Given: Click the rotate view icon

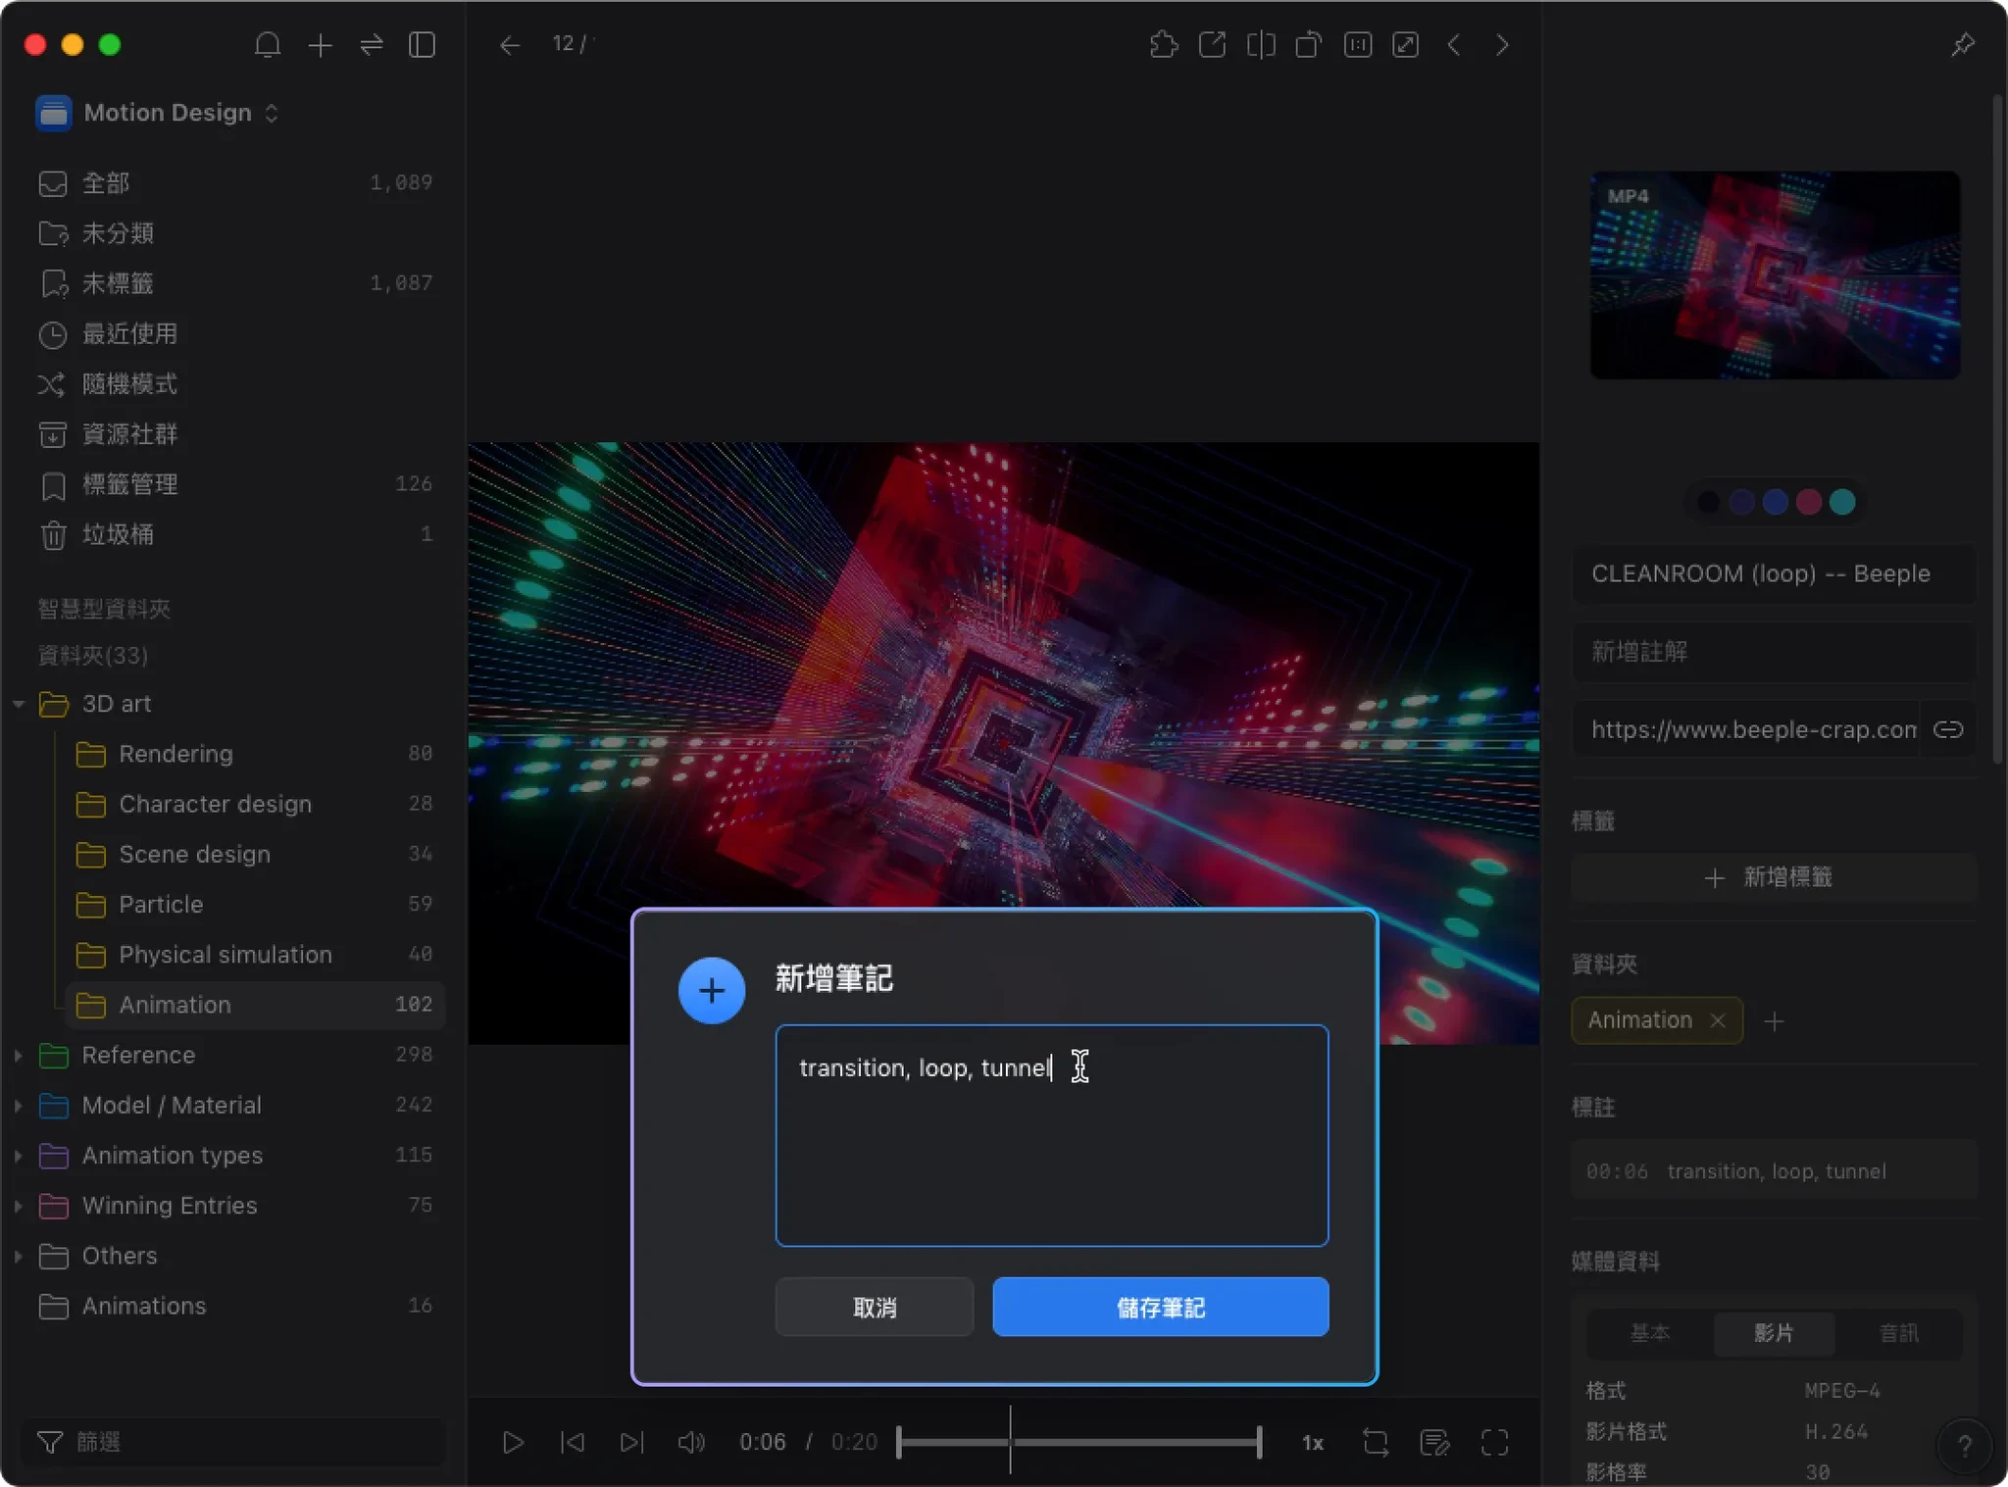Looking at the screenshot, I should (1309, 45).
